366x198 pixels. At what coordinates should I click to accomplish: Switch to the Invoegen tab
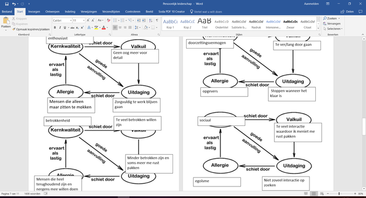pyautogui.click(x=34, y=11)
